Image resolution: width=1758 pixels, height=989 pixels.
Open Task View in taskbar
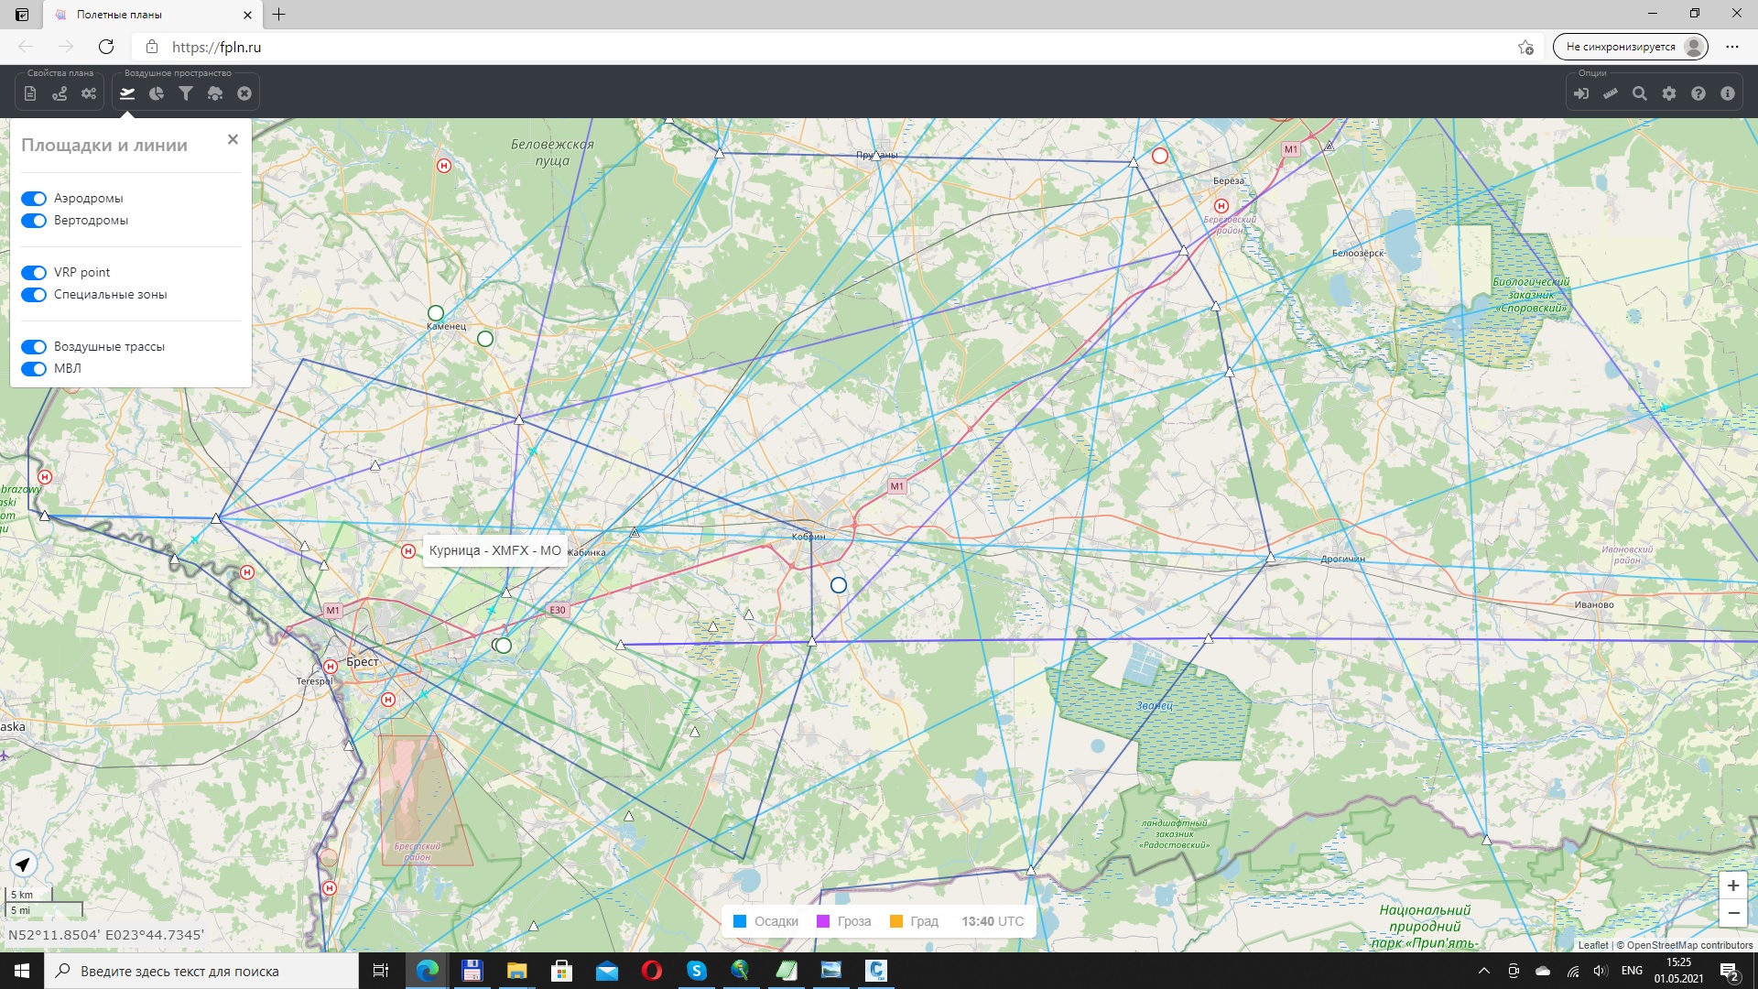coord(381,971)
